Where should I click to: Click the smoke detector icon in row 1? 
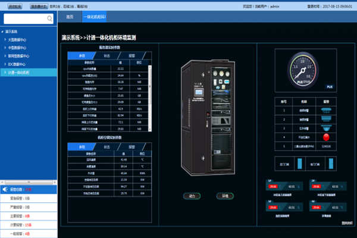tap(325, 110)
